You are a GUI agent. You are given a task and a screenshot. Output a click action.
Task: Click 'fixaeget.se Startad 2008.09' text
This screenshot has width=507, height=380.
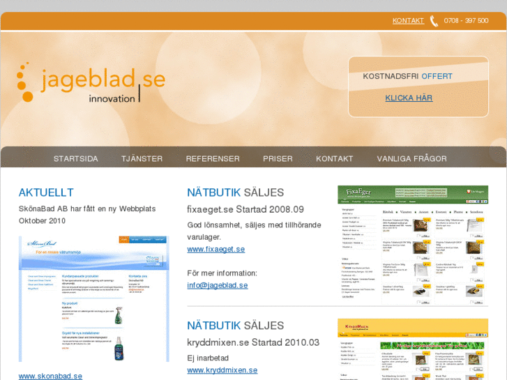click(245, 210)
